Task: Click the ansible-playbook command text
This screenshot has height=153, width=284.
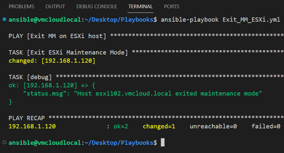Action: pos(190,20)
